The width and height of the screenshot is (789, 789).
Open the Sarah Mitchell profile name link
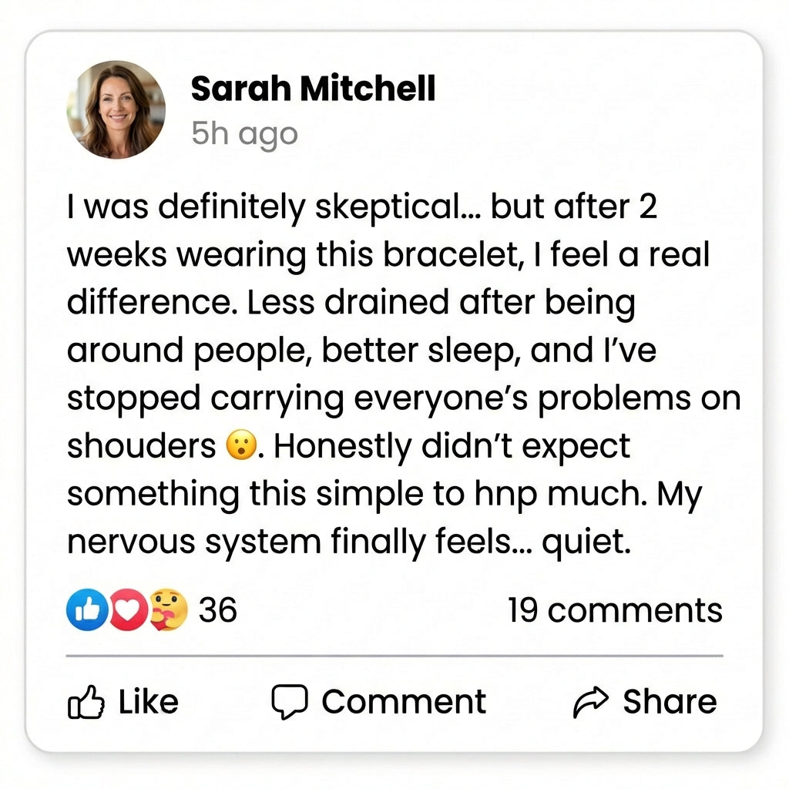tap(313, 89)
